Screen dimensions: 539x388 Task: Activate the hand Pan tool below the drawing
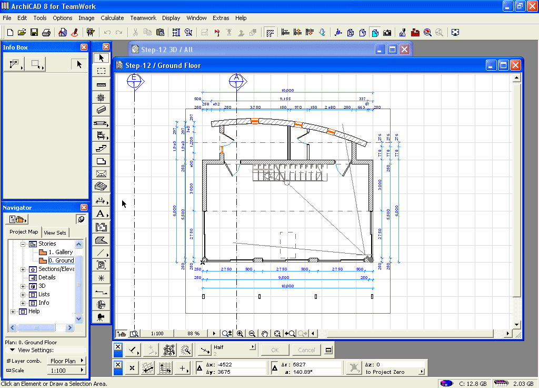(x=265, y=334)
